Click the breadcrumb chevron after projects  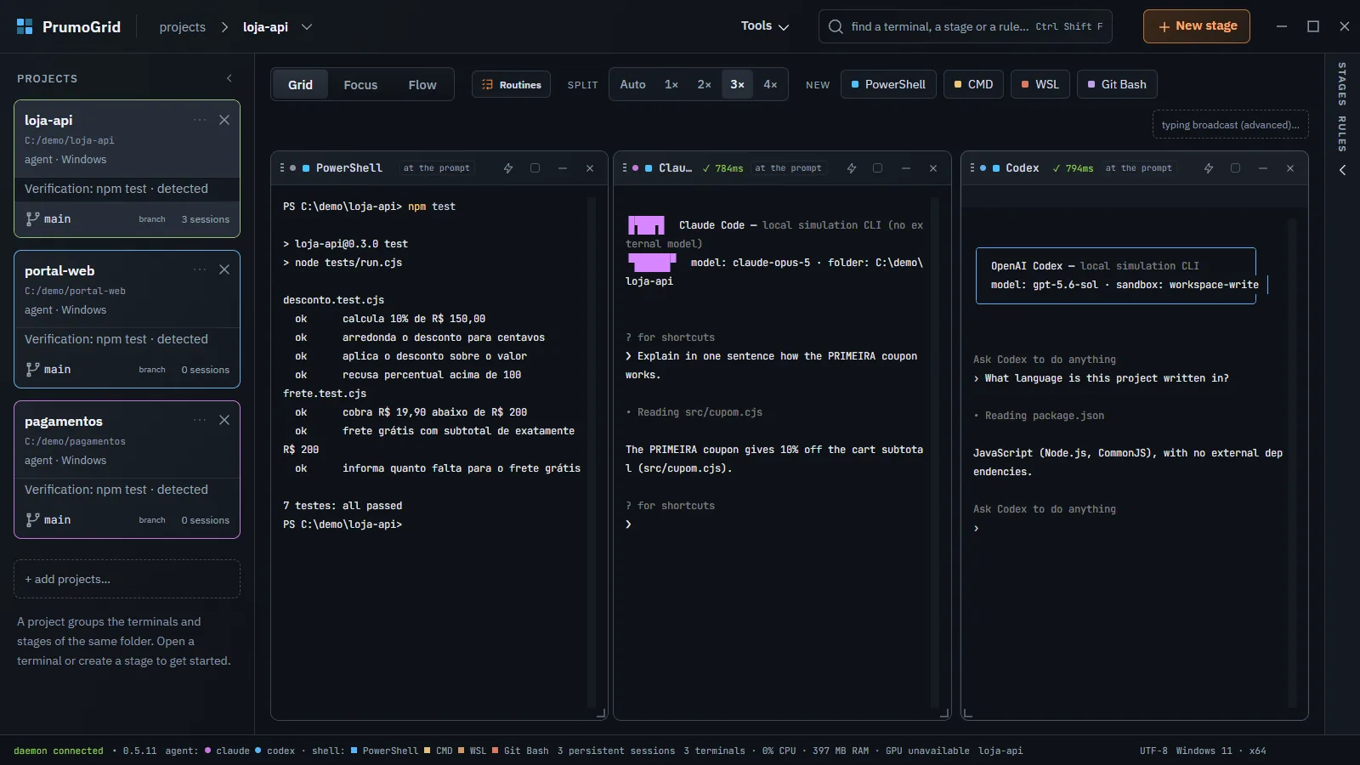coord(224,27)
